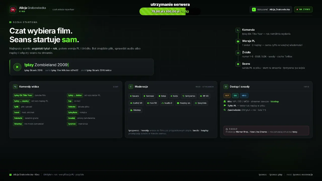Click the utrzymanie serwera progress bar

tap(170, 11)
